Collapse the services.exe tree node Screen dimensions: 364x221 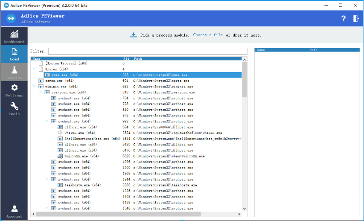(x=41, y=92)
